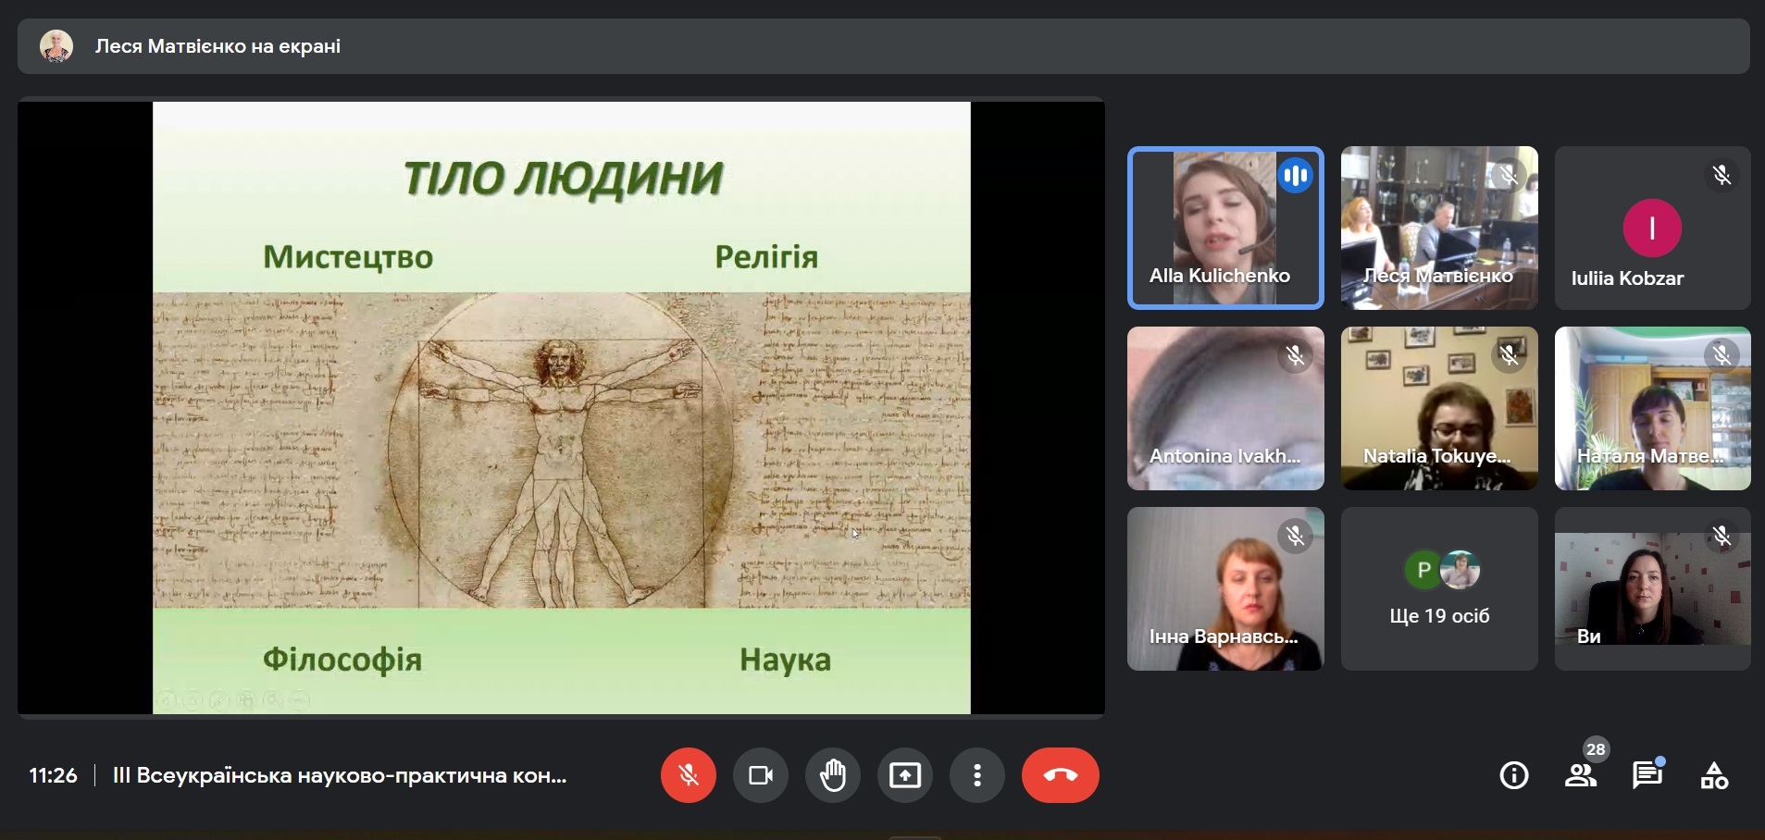Select Iuliia Kobzar's participant tile
This screenshot has width=1765, height=840.
coord(1653,228)
